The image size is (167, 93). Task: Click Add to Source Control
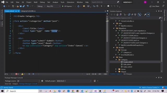click(149, 88)
